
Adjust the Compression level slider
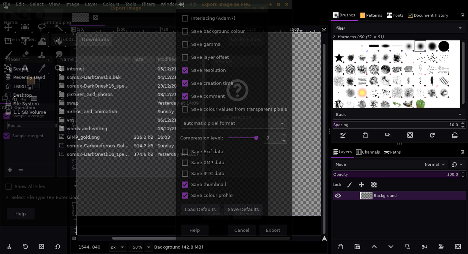(x=243, y=138)
